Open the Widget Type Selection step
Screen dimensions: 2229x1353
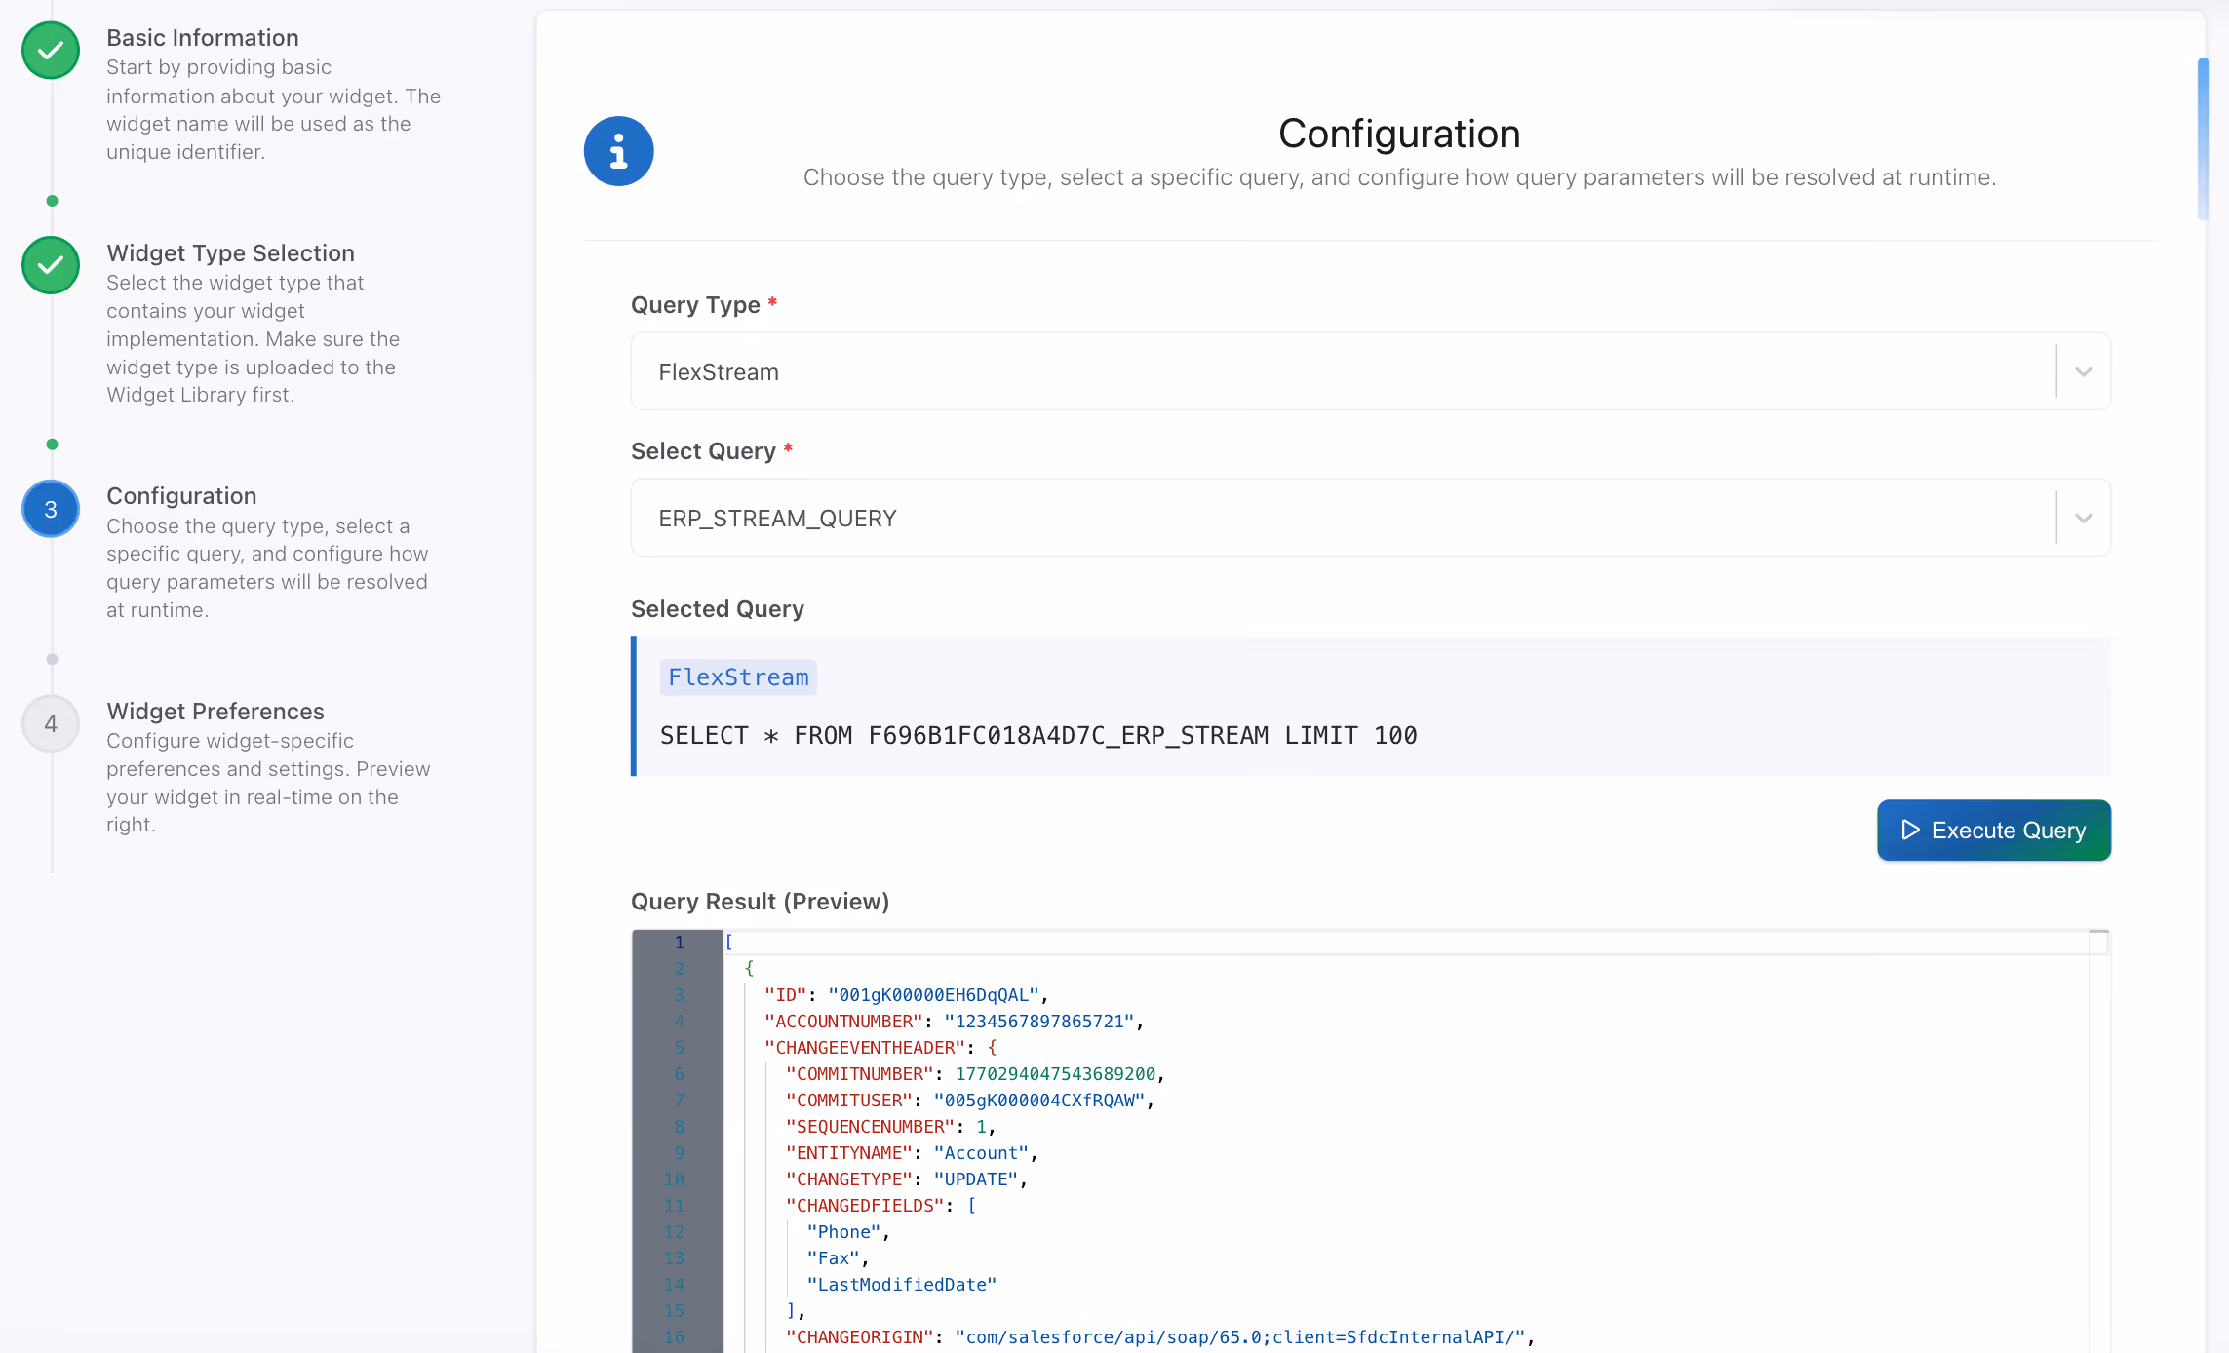230,252
